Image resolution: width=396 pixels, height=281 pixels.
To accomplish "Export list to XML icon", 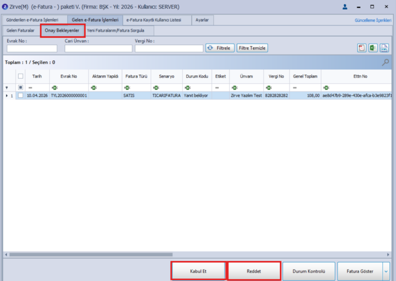I will (x=384, y=48).
